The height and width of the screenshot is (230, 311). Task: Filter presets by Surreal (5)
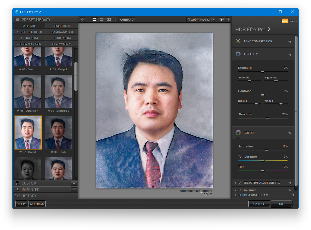coord(62,38)
